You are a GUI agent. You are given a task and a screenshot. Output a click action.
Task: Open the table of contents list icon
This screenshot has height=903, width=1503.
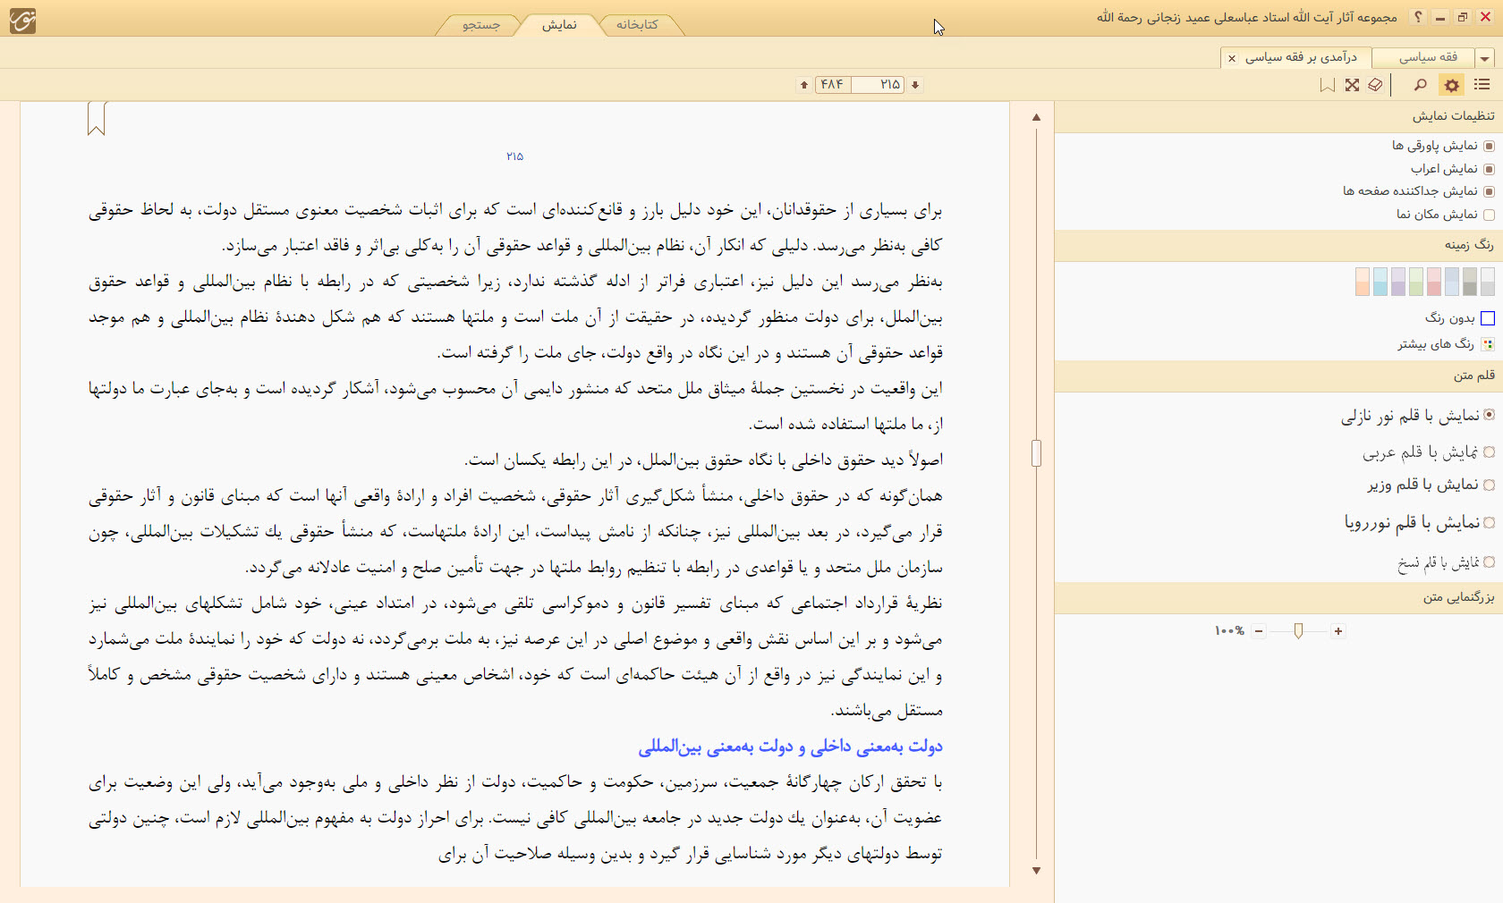[x=1482, y=85]
